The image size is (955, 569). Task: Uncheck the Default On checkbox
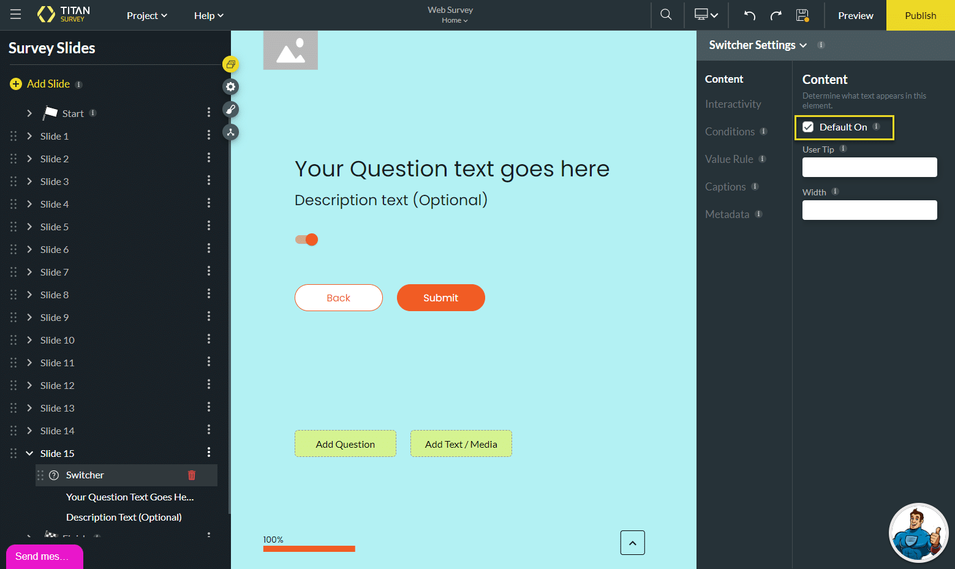coord(808,127)
